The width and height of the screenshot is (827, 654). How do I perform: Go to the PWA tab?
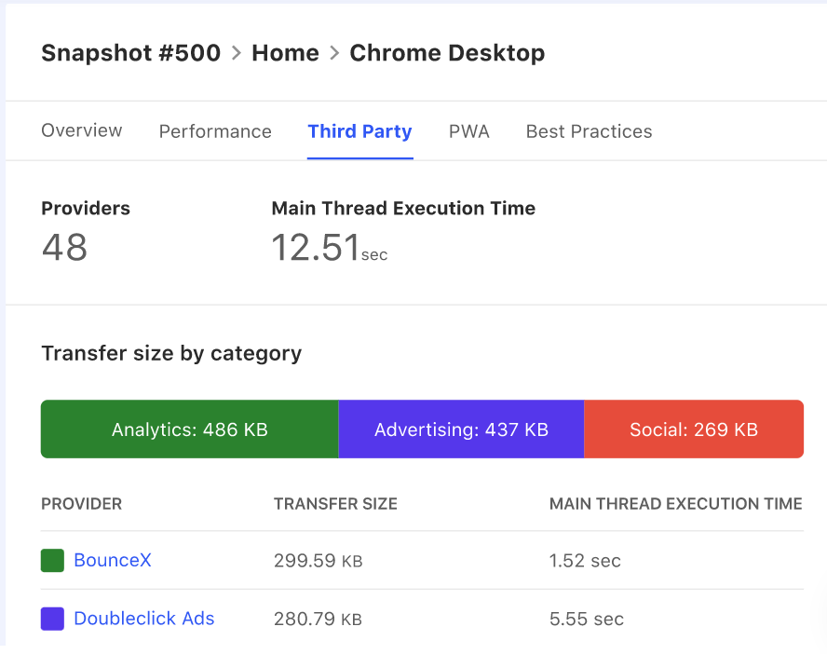click(x=468, y=131)
